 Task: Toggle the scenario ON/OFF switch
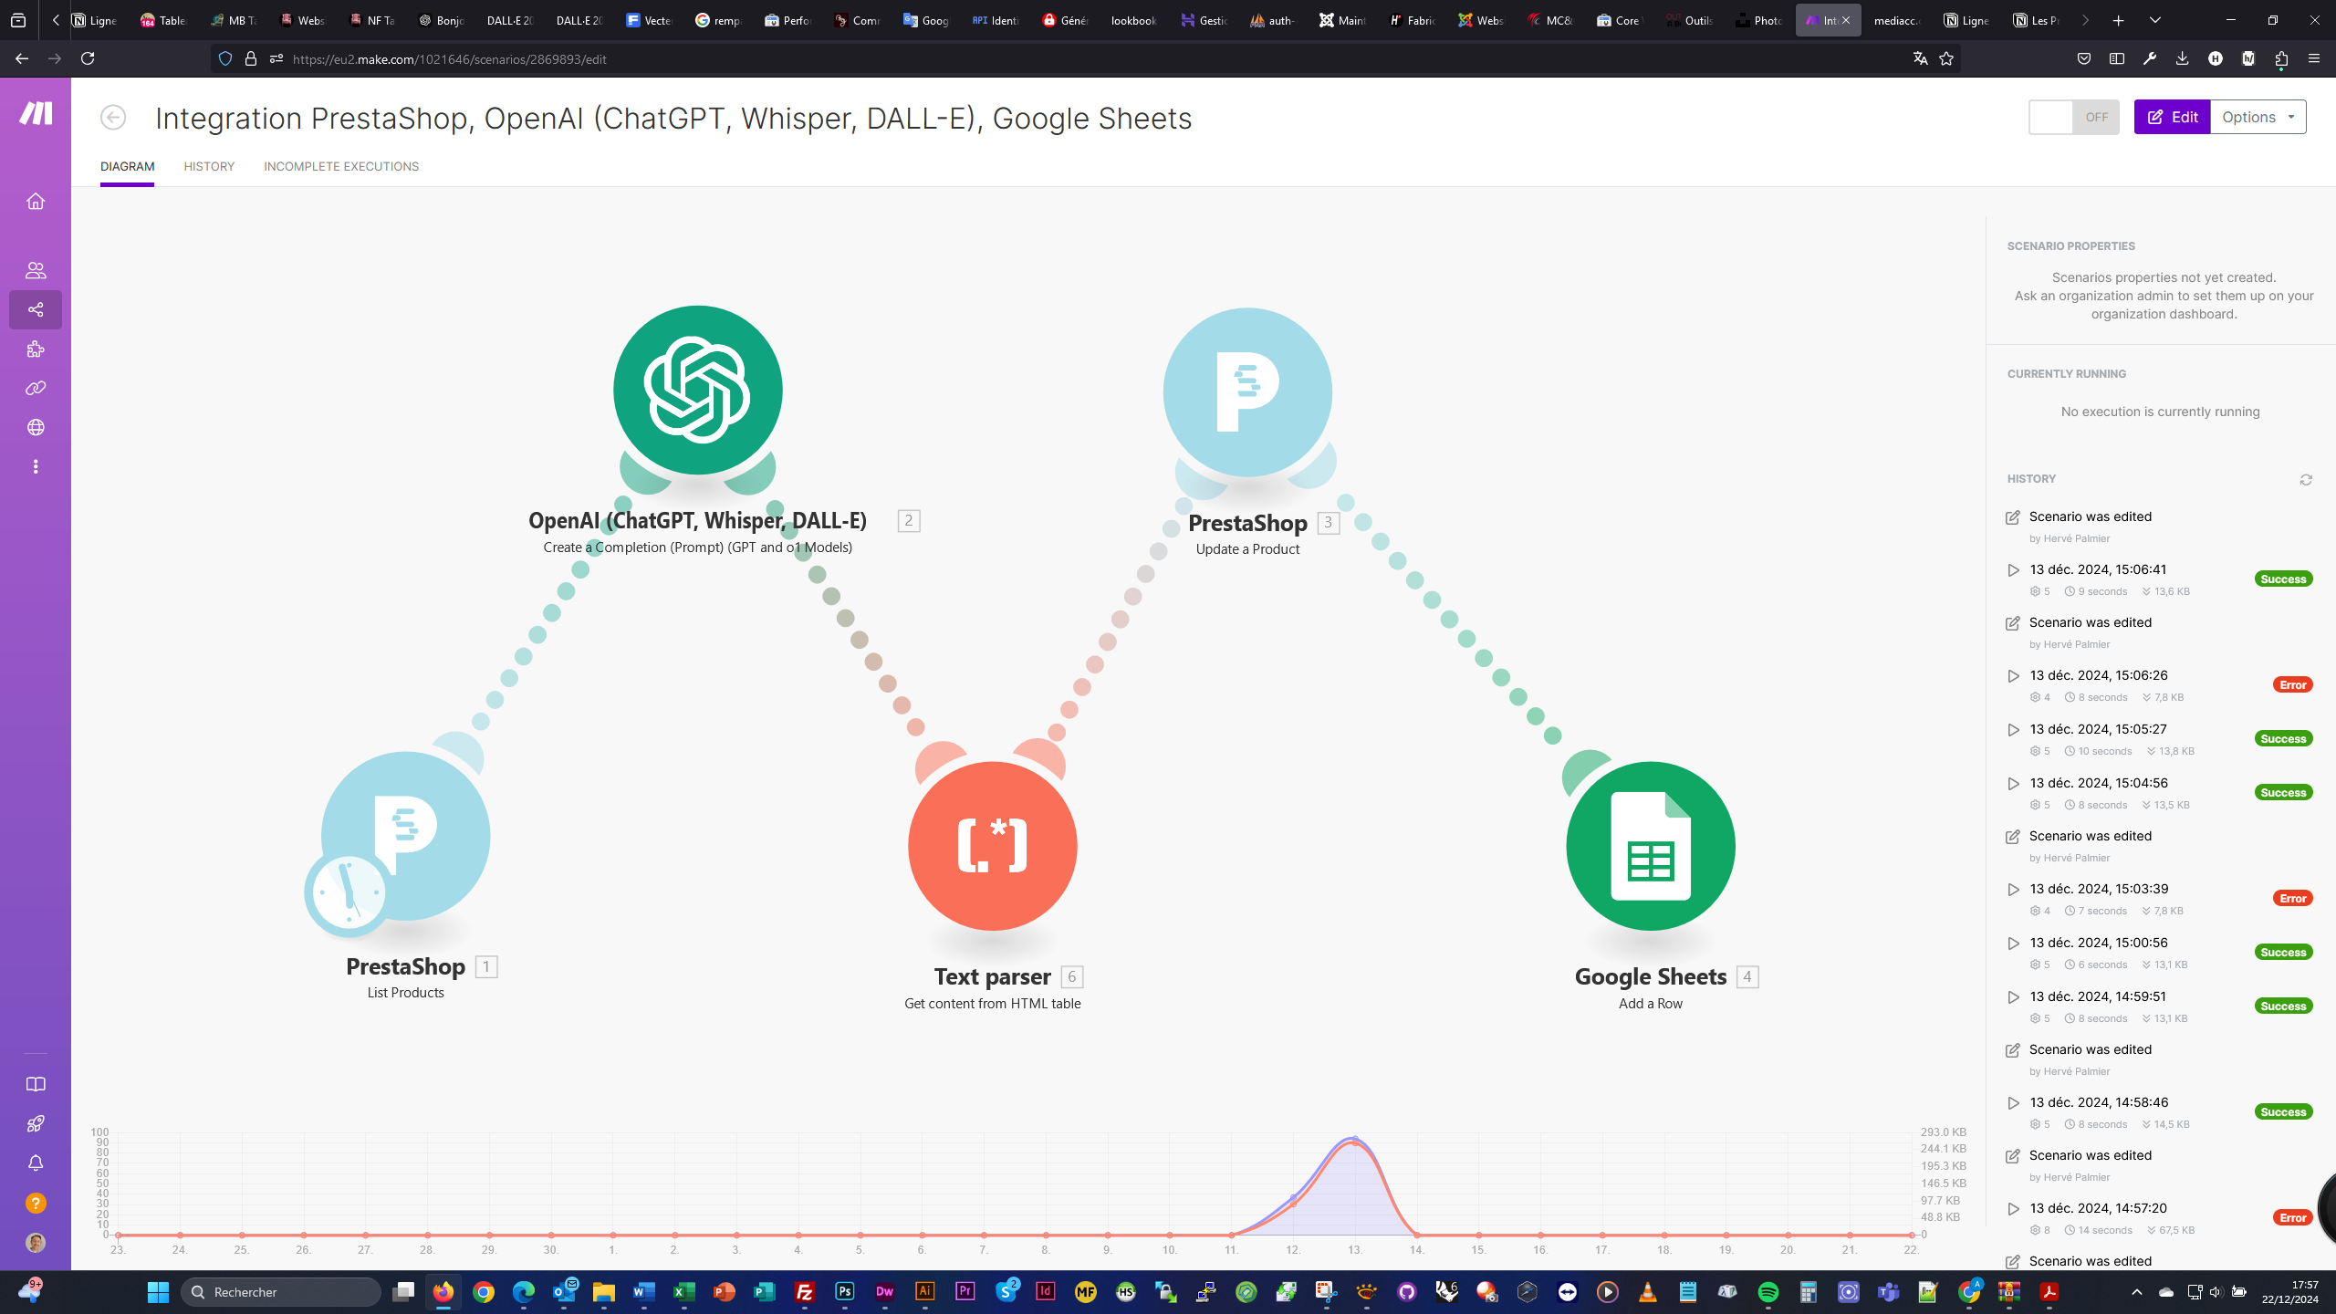[x=2074, y=116]
